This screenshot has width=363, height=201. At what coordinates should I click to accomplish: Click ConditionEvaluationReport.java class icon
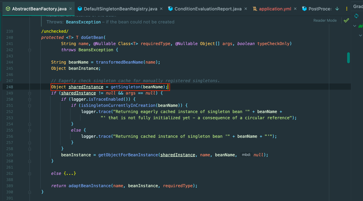[170, 9]
